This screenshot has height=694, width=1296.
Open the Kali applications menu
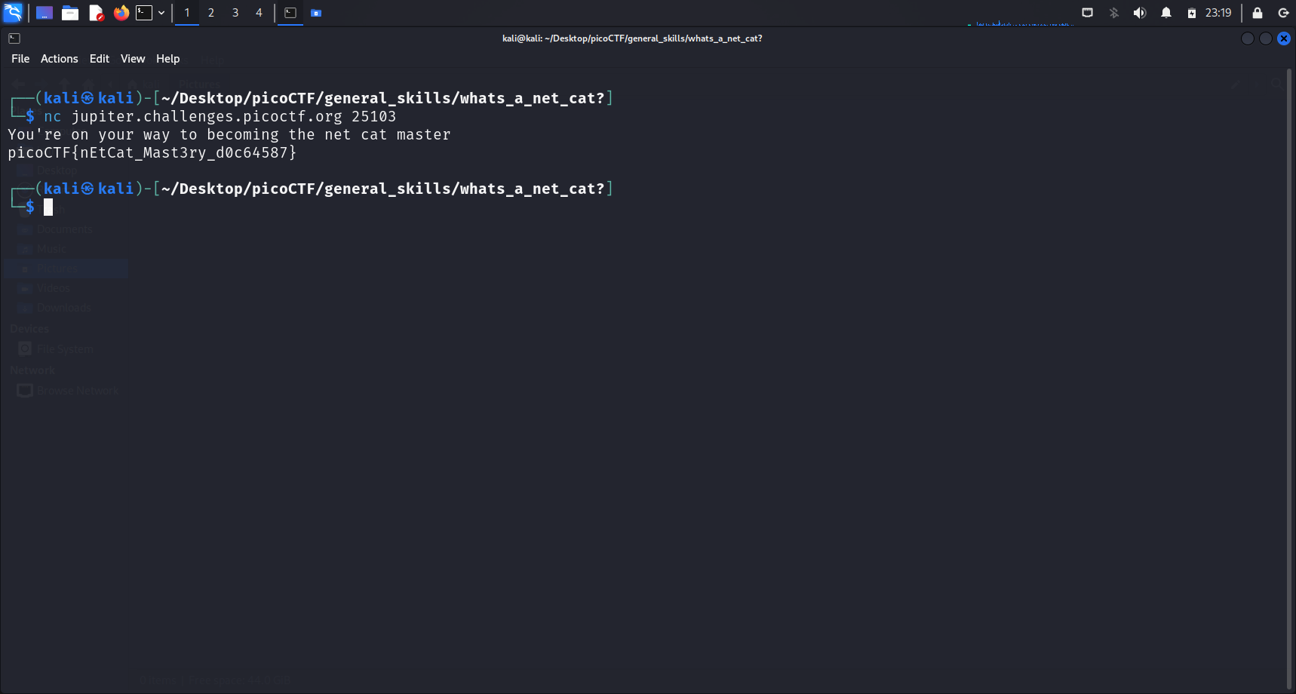(13, 13)
